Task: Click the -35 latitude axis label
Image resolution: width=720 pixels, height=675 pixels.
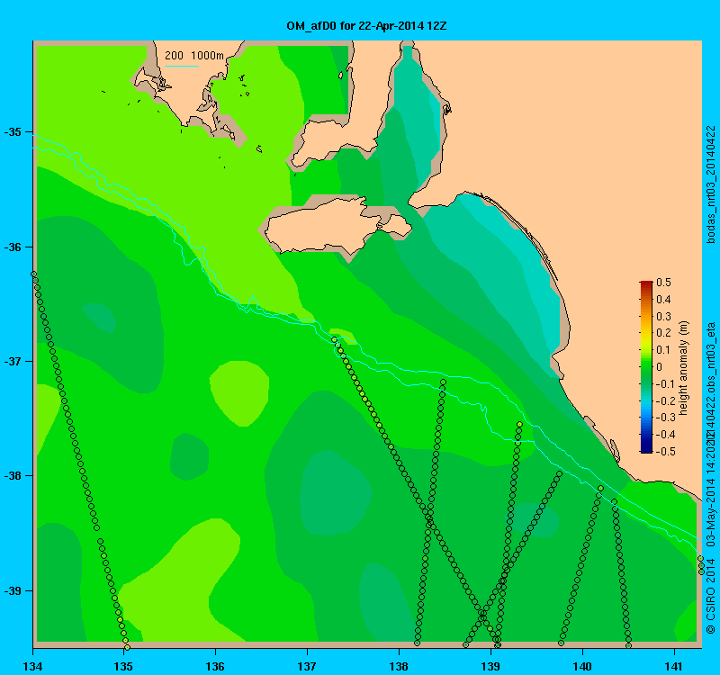Action: 13,132
